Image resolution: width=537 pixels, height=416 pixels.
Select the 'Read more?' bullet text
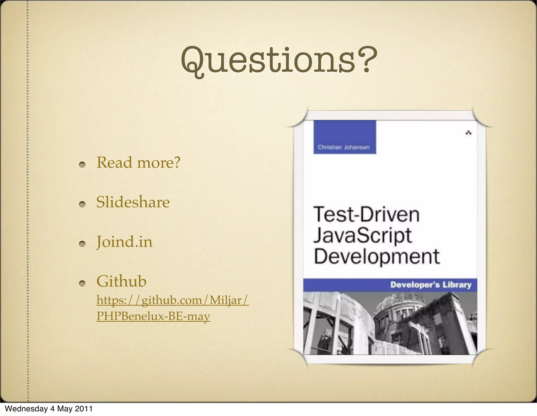point(138,162)
